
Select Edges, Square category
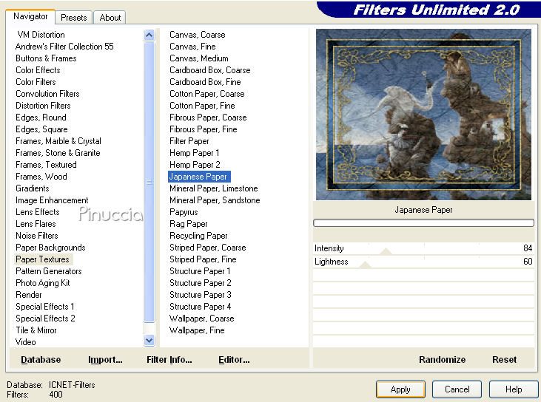[x=41, y=129]
